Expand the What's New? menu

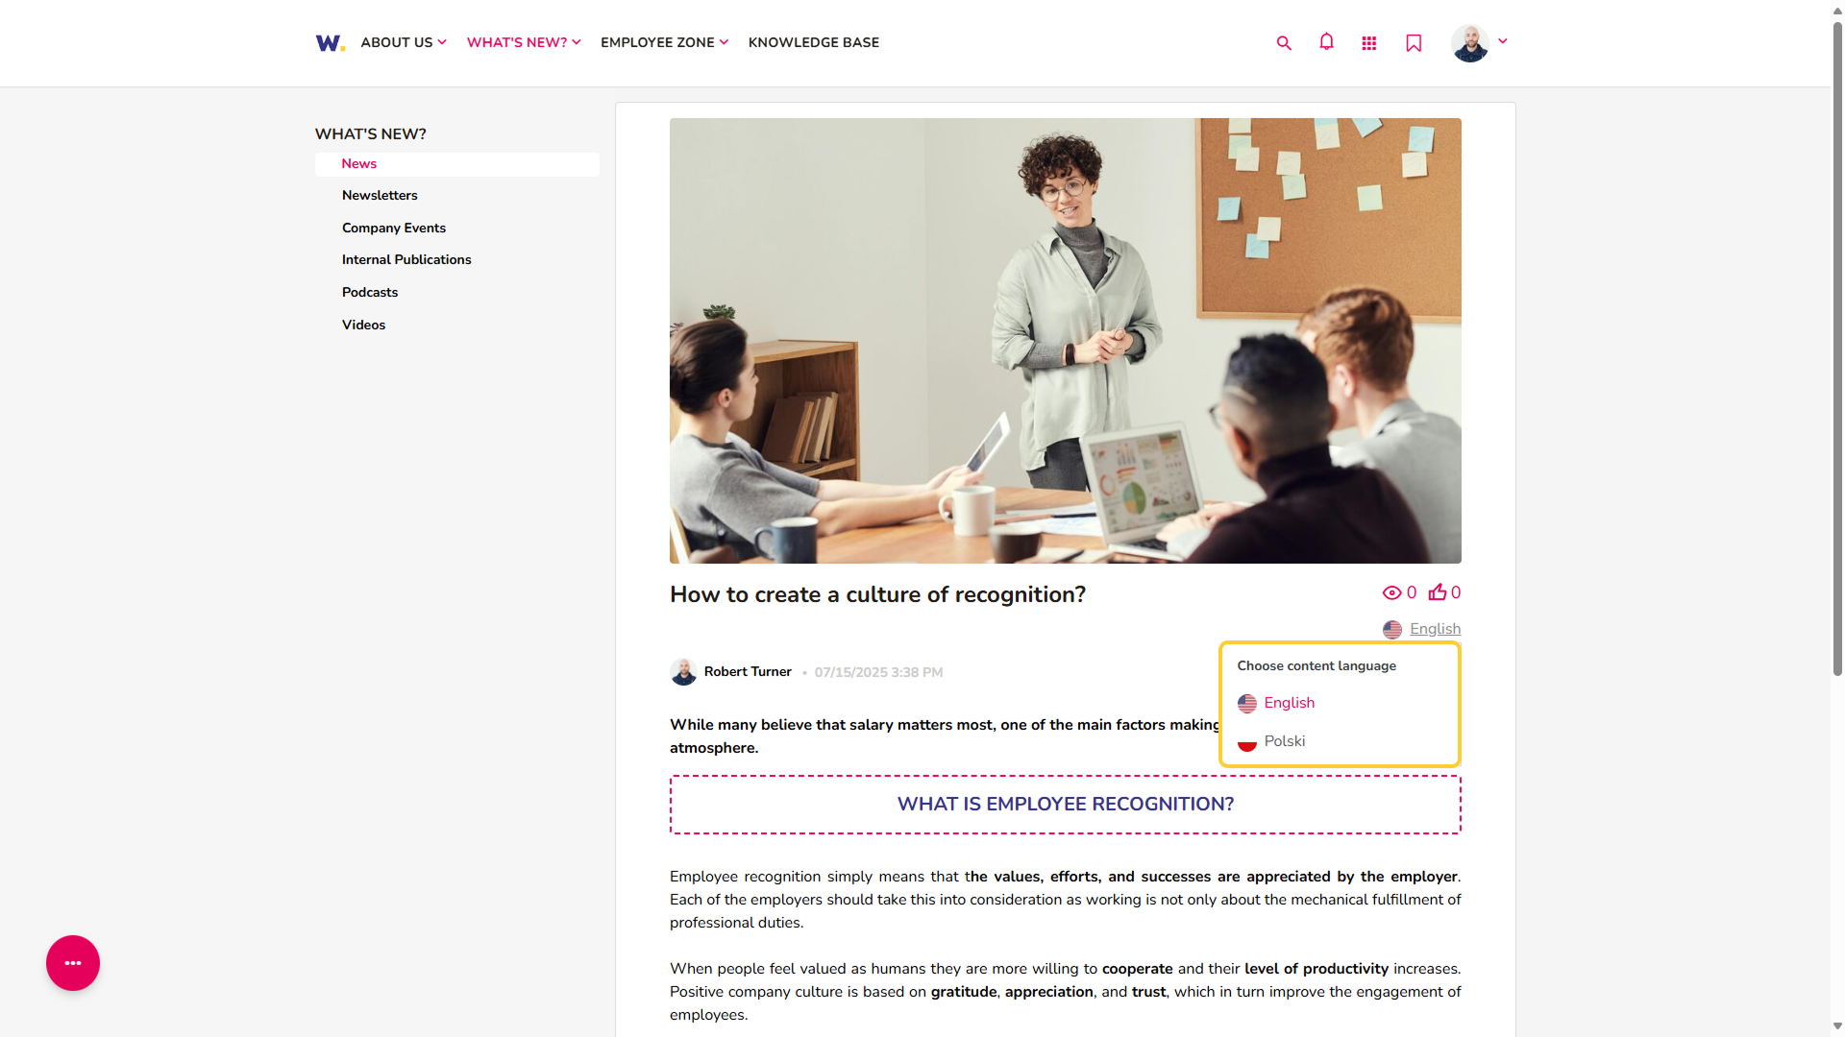pos(524,42)
